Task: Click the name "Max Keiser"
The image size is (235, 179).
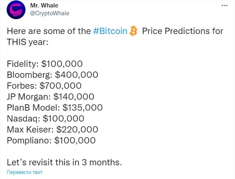Action: (x=30, y=129)
